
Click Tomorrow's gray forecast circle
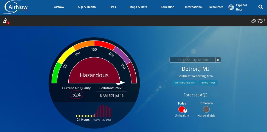206,109
